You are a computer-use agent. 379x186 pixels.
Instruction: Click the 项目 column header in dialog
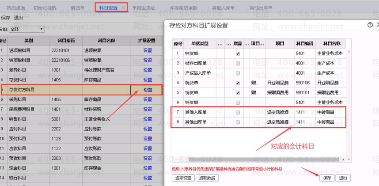tap(280, 44)
